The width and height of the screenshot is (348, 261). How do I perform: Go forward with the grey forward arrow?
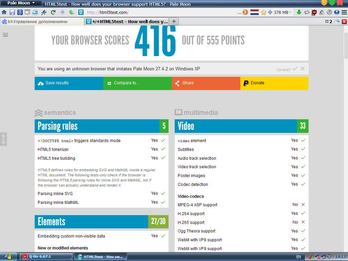point(63,12)
